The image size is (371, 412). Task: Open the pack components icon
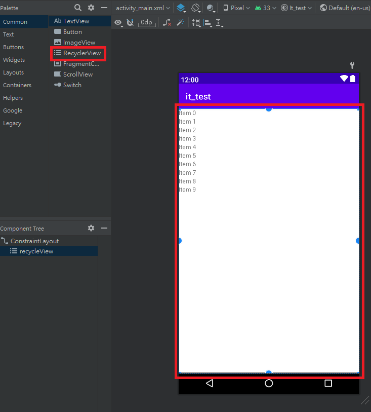click(196, 23)
